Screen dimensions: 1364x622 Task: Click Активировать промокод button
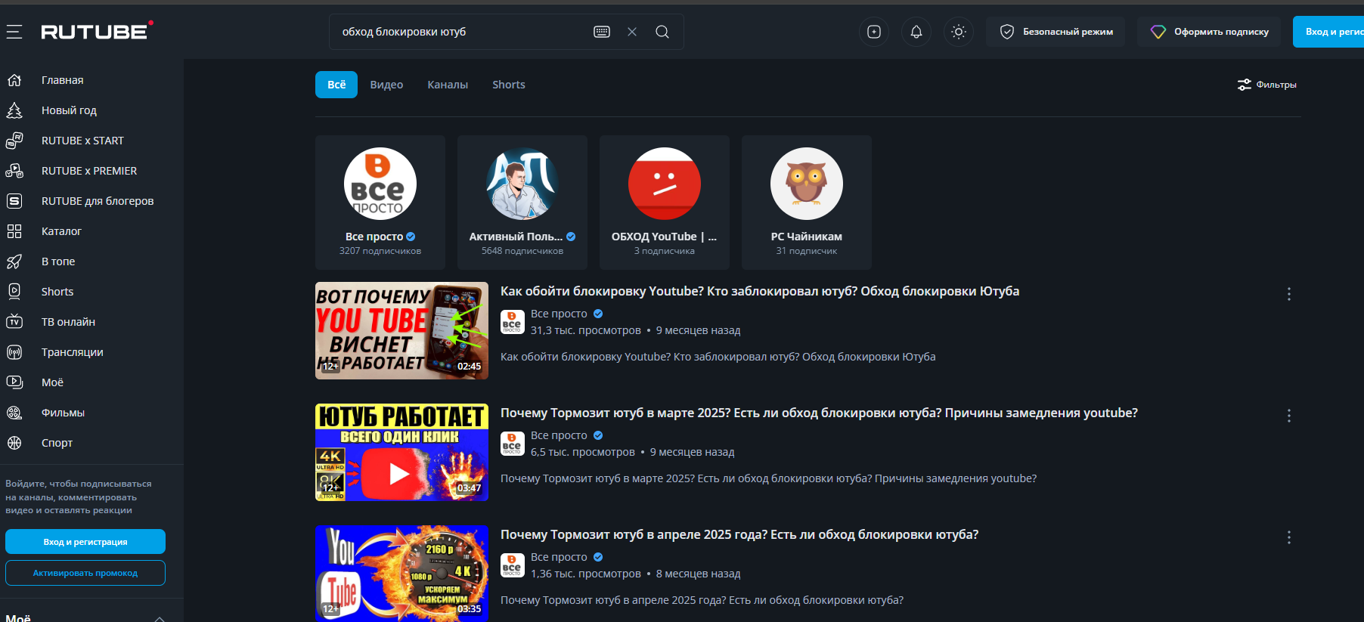click(85, 573)
